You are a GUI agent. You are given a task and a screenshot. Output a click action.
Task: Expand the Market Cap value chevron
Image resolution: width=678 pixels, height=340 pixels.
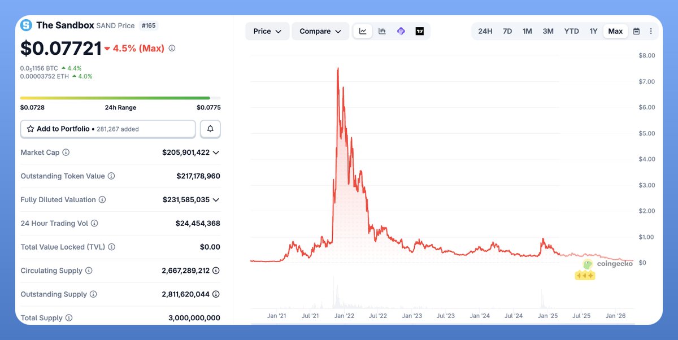pos(216,152)
